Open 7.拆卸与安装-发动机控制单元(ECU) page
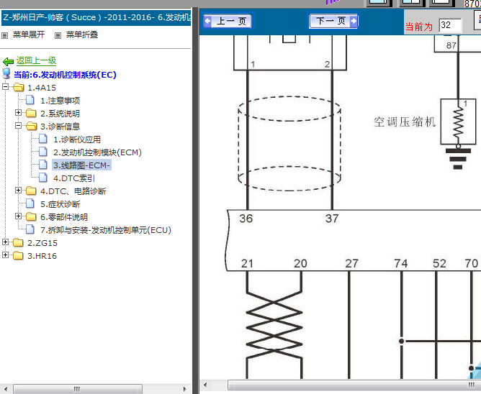Viewport: 481px width, 394px height. 106,230
